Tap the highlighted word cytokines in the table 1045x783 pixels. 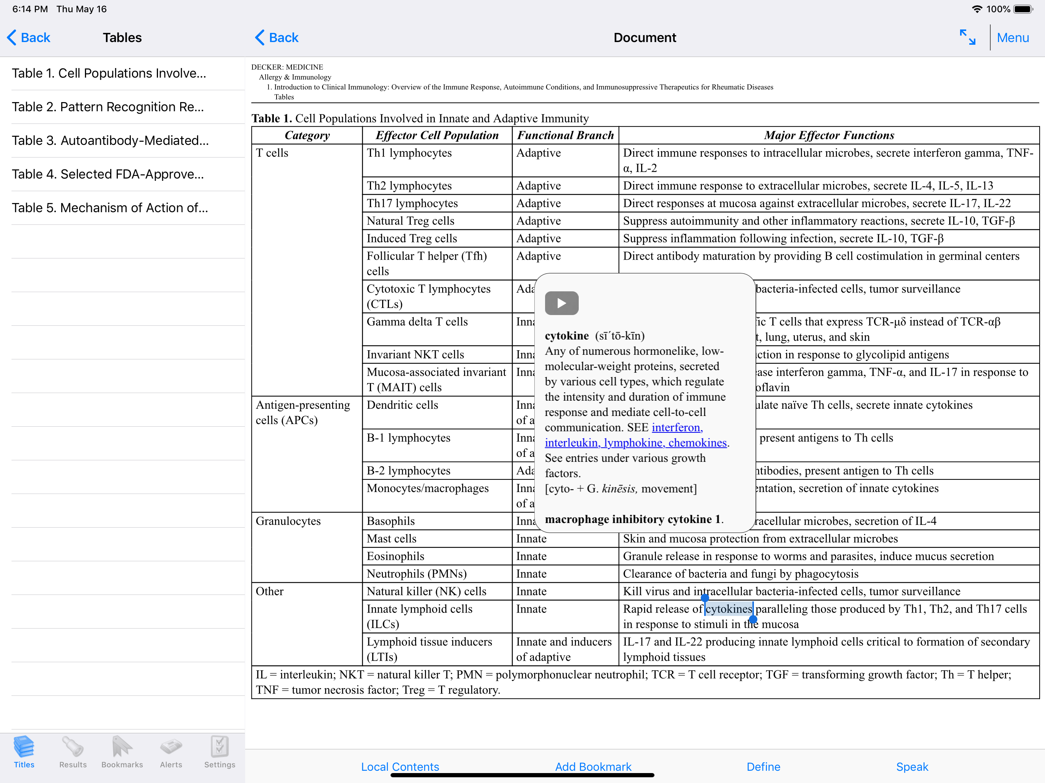pyautogui.click(x=728, y=609)
